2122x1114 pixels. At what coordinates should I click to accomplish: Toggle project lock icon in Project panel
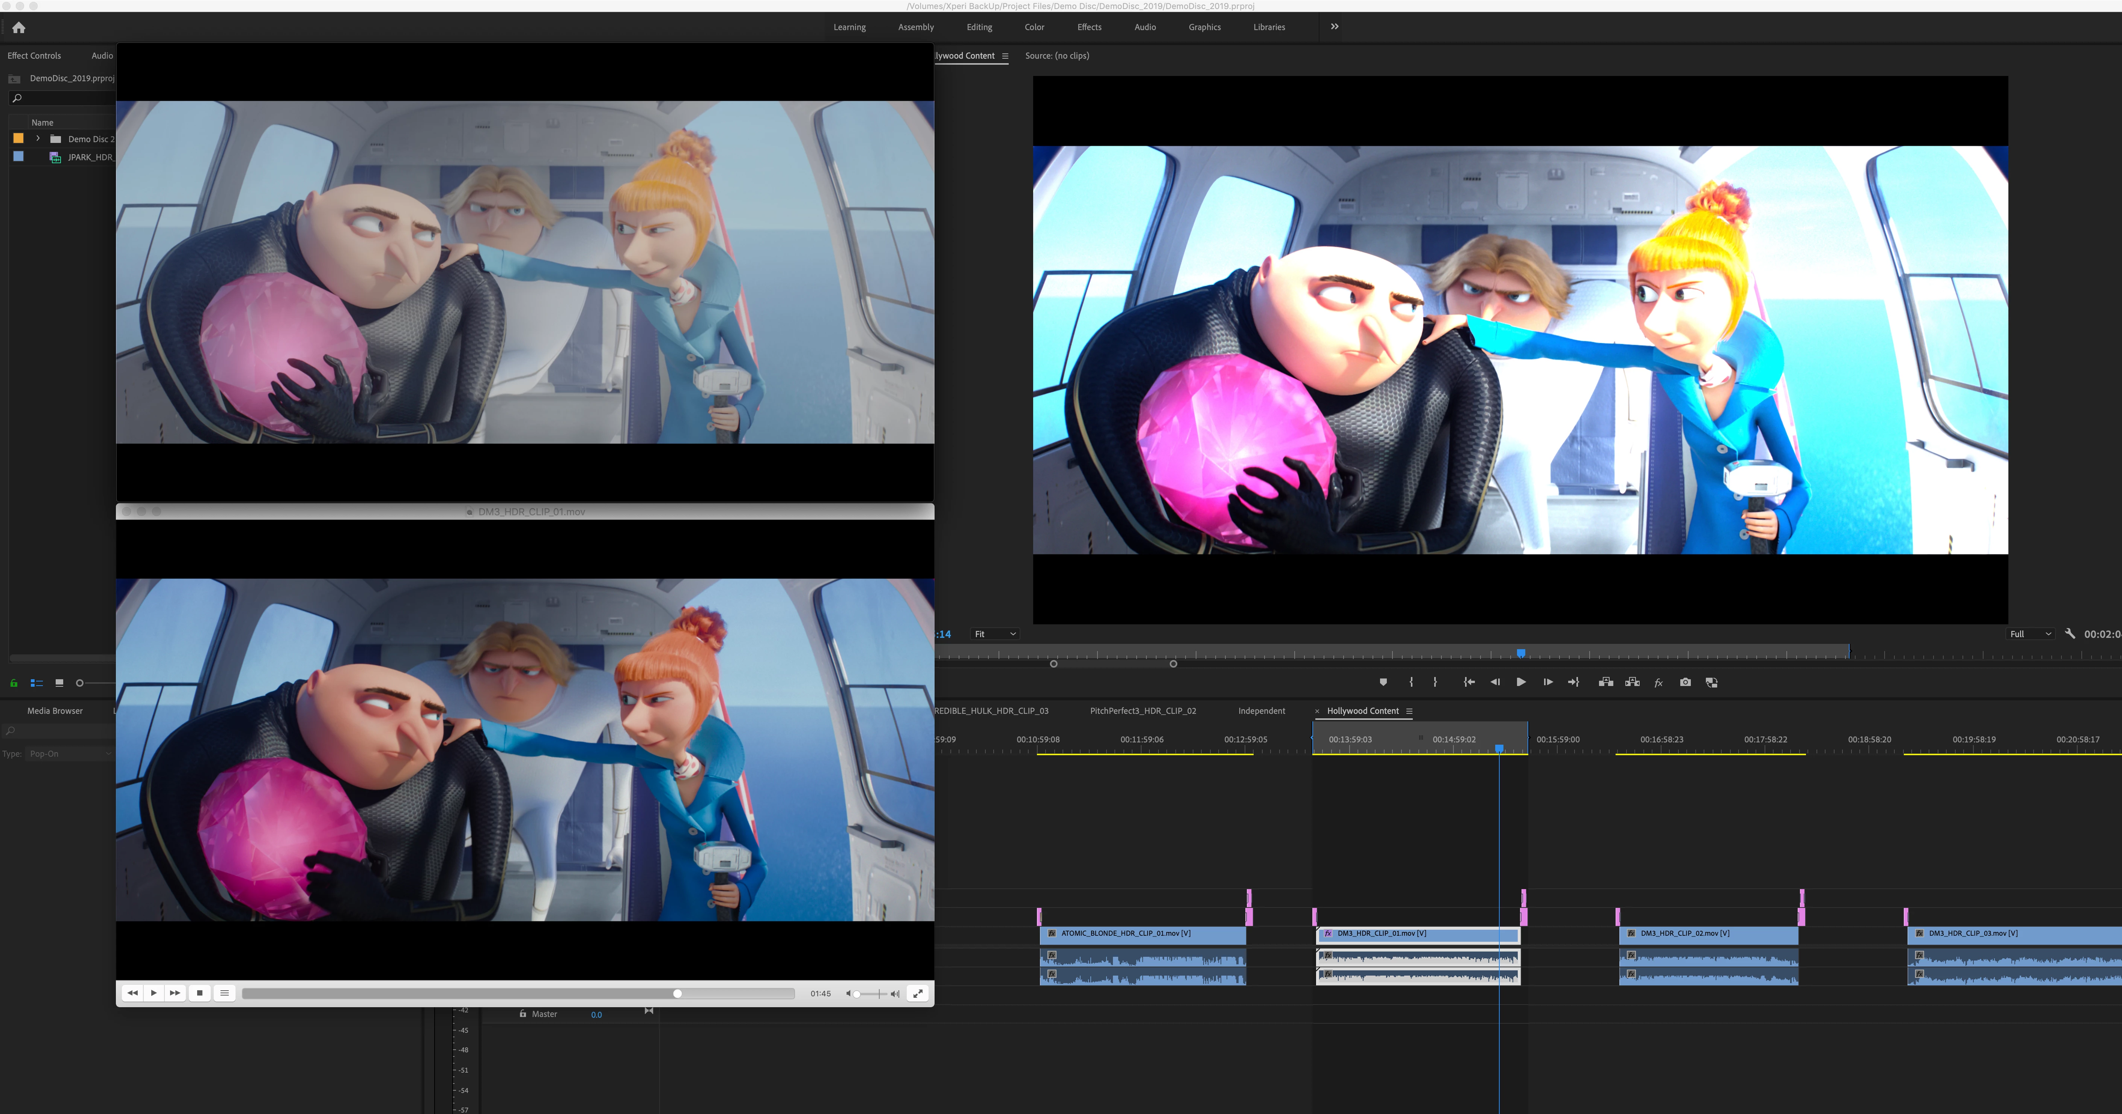pyautogui.click(x=13, y=683)
